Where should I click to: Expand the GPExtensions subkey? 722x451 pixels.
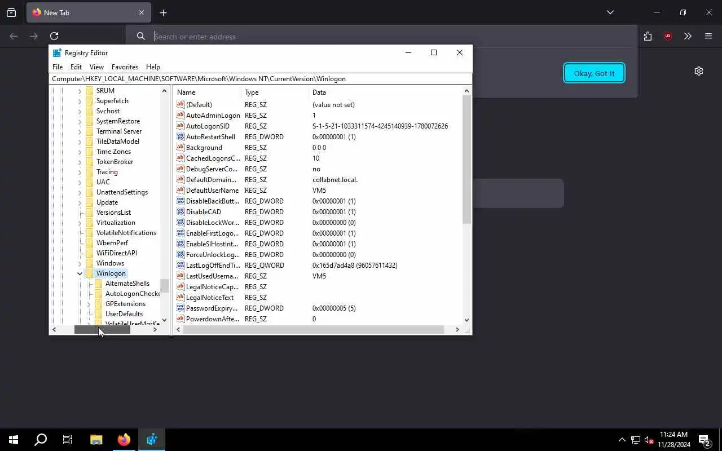[x=89, y=304]
